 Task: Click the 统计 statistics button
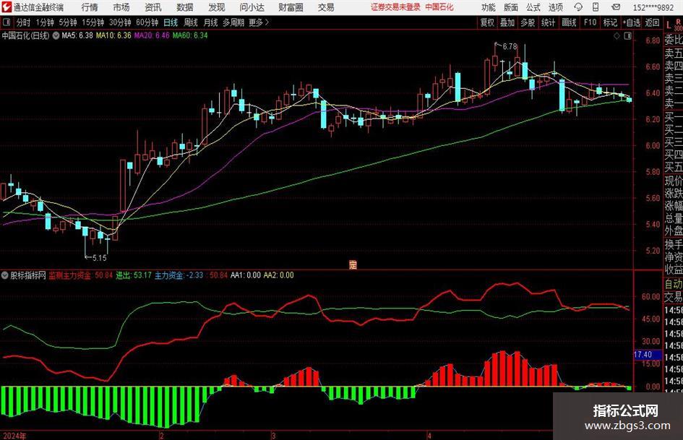548,22
